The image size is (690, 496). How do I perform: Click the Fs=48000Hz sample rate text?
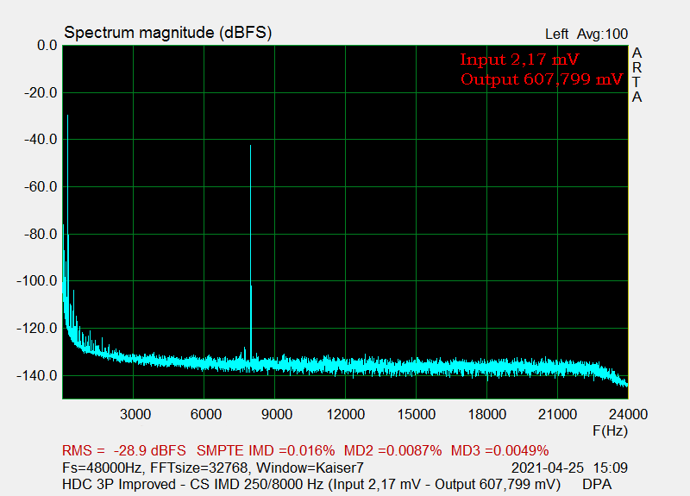[x=102, y=468]
